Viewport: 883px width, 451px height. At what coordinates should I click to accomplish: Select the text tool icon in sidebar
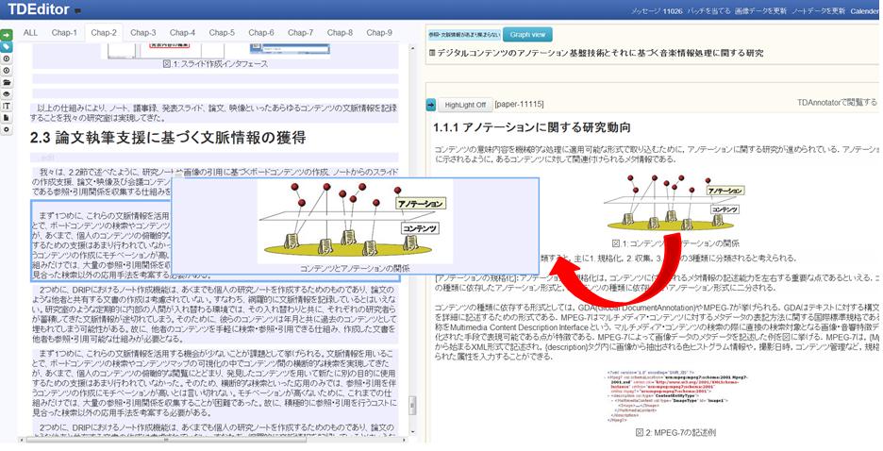6,106
